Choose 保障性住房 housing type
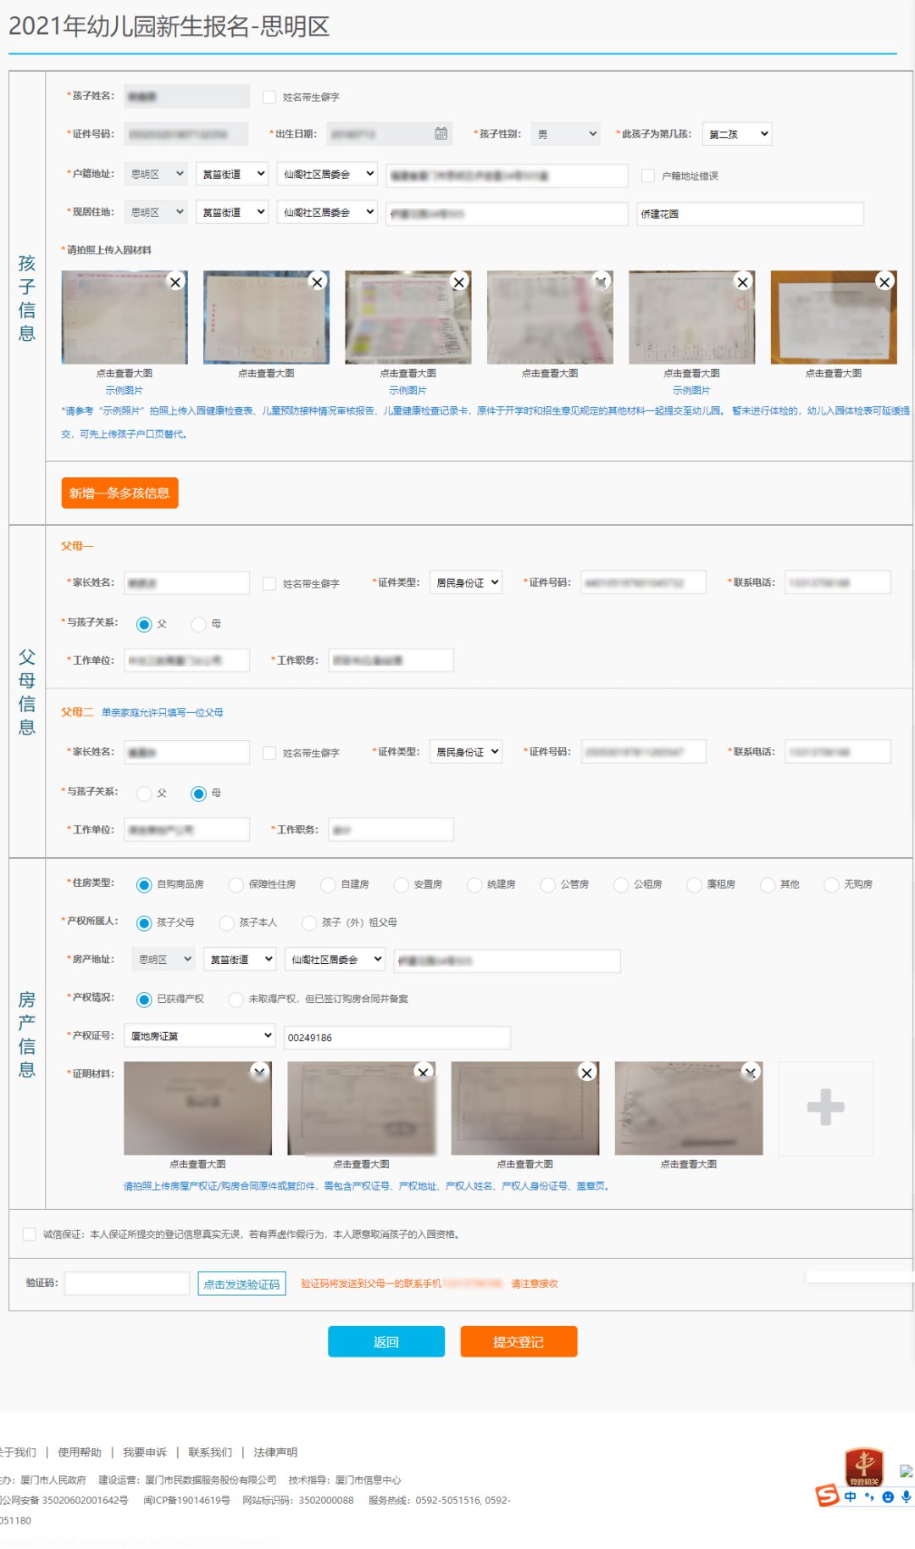This screenshot has width=915, height=1549. [236, 885]
